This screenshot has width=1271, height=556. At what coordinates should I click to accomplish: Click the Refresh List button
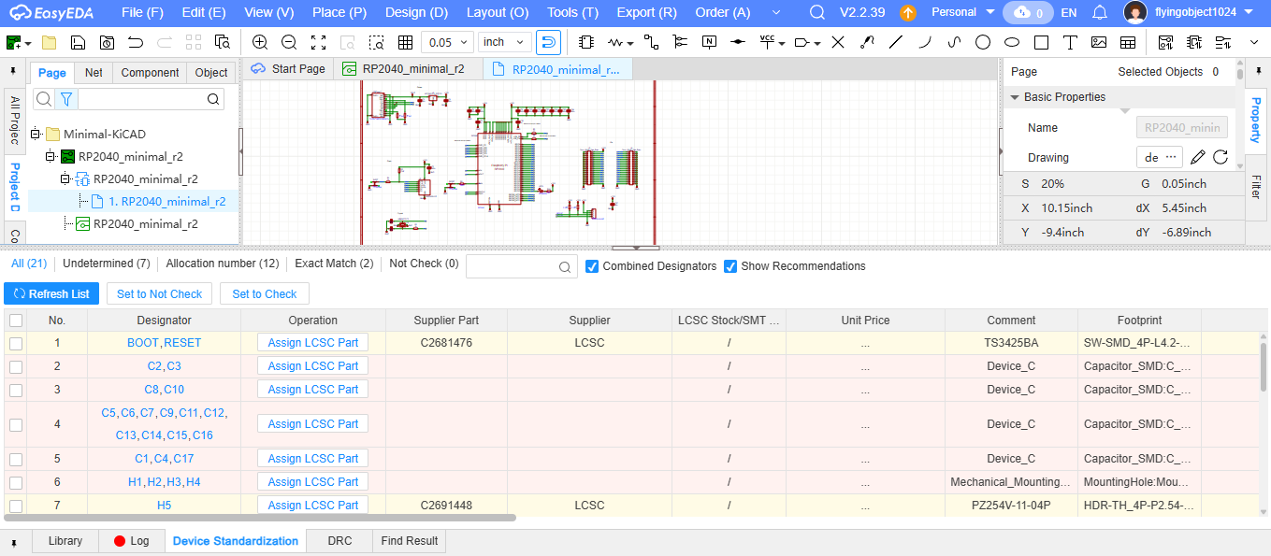click(51, 294)
